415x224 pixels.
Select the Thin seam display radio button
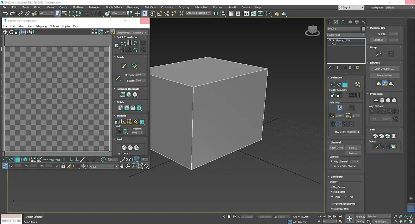point(346,197)
